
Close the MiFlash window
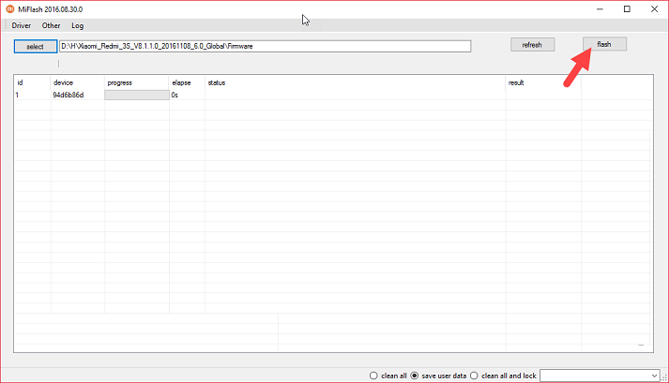(654, 9)
